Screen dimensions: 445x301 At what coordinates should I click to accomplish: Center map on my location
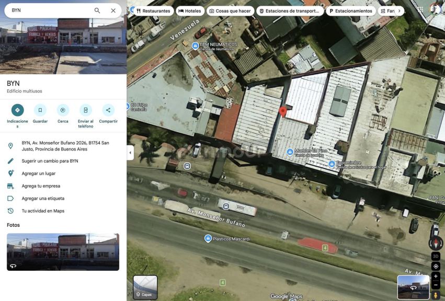point(436,266)
